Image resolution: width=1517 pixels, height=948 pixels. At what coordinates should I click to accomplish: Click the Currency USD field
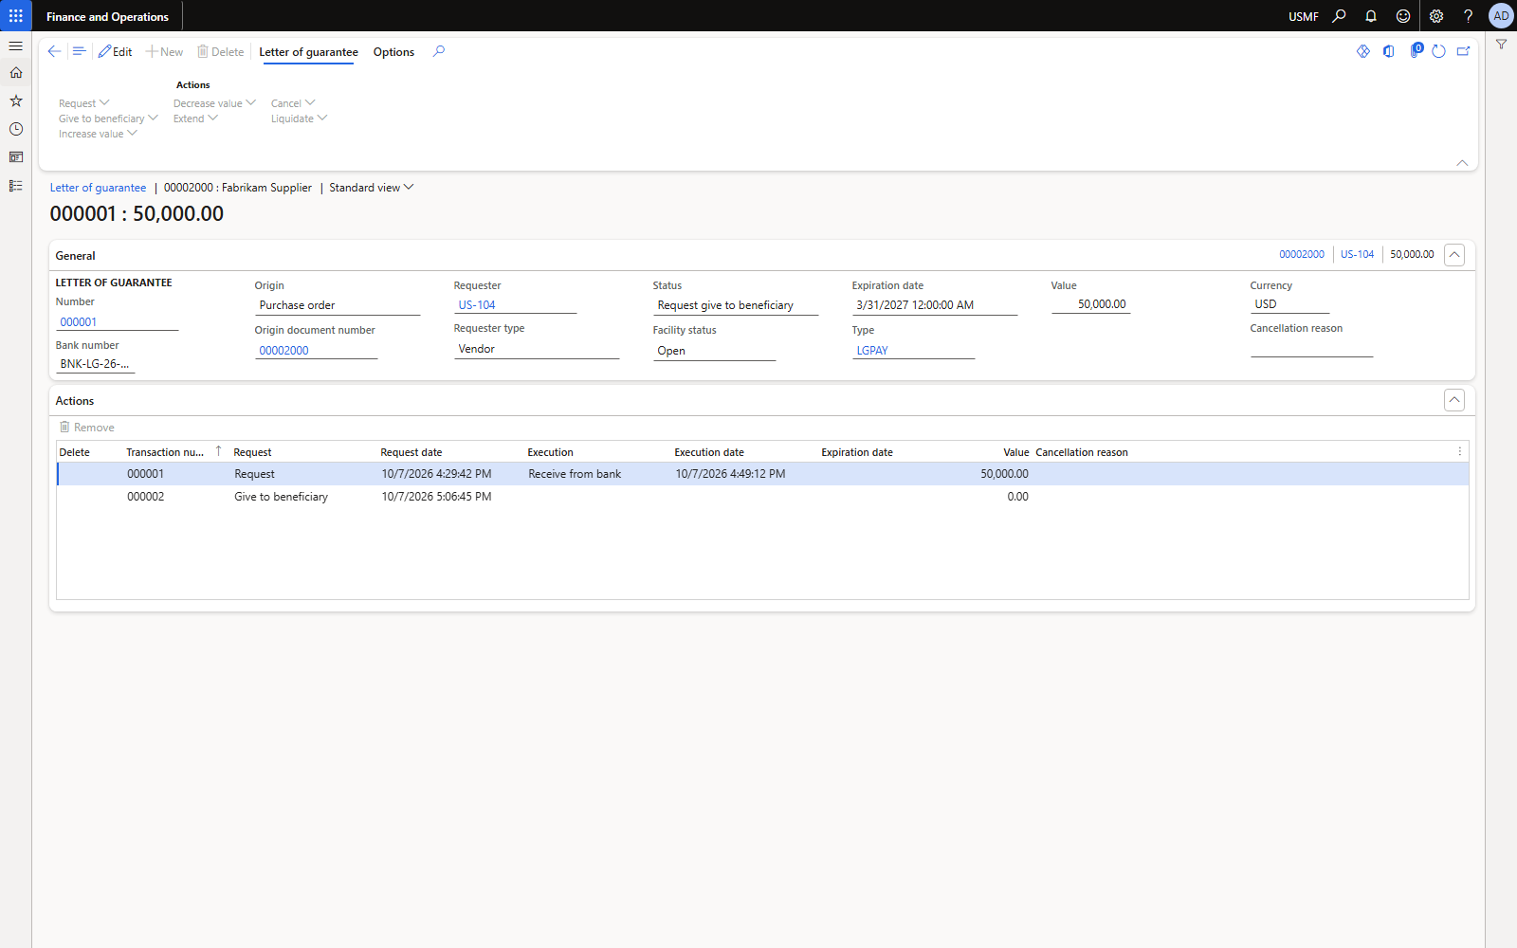[x=1289, y=304]
